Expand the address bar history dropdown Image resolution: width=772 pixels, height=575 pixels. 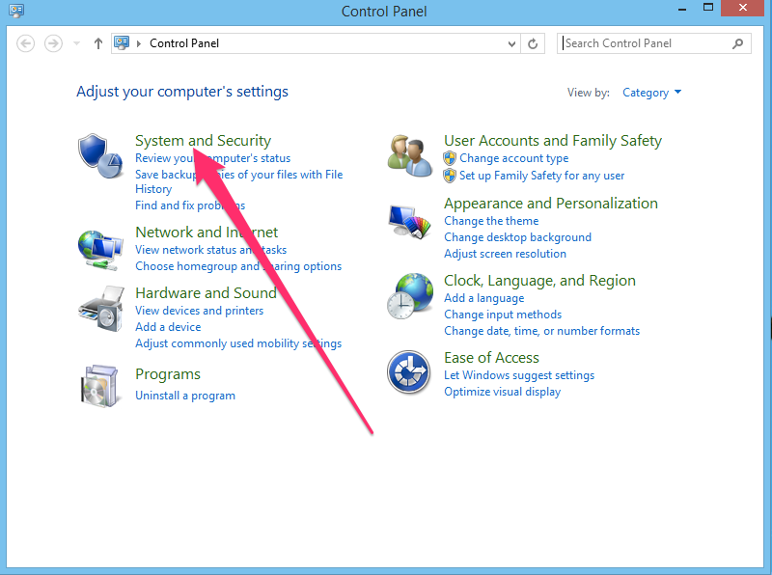tap(511, 43)
